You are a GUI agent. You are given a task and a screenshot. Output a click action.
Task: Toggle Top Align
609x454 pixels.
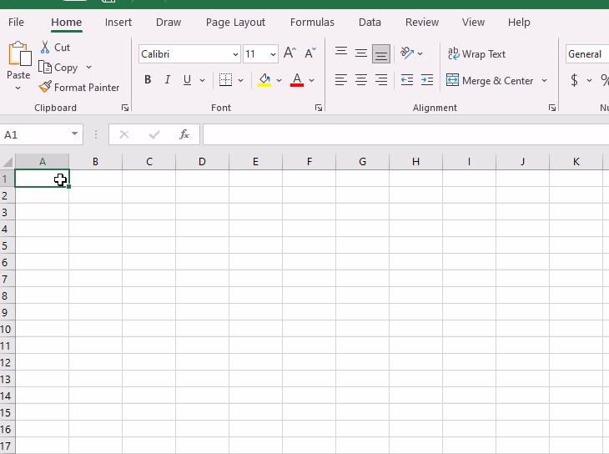(341, 53)
